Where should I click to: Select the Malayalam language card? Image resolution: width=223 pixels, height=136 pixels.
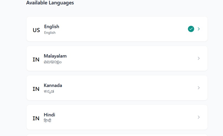tap(117, 58)
